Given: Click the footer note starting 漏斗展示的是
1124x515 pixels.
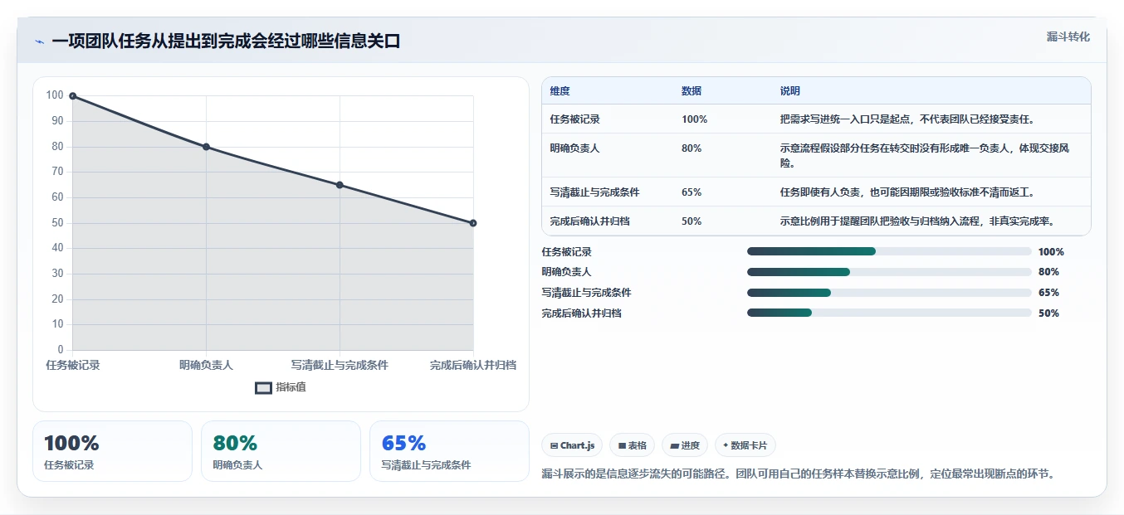Looking at the screenshot, I should pyautogui.click(x=798, y=474).
